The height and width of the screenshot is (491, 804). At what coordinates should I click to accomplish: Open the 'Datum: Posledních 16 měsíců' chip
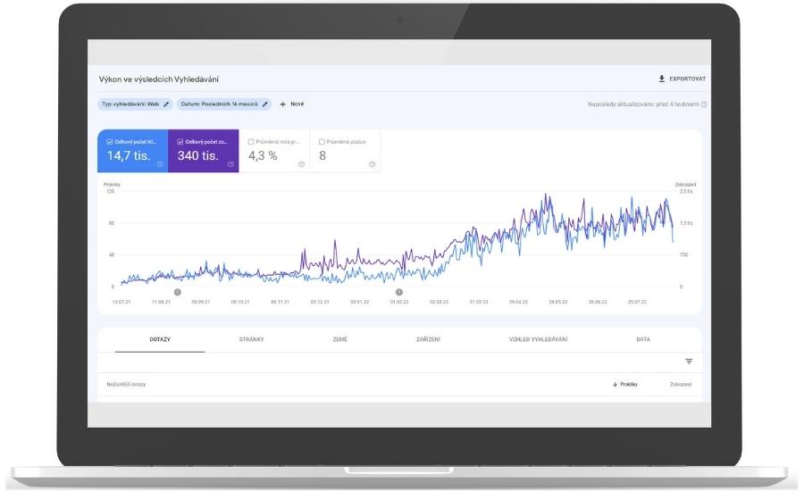[224, 104]
